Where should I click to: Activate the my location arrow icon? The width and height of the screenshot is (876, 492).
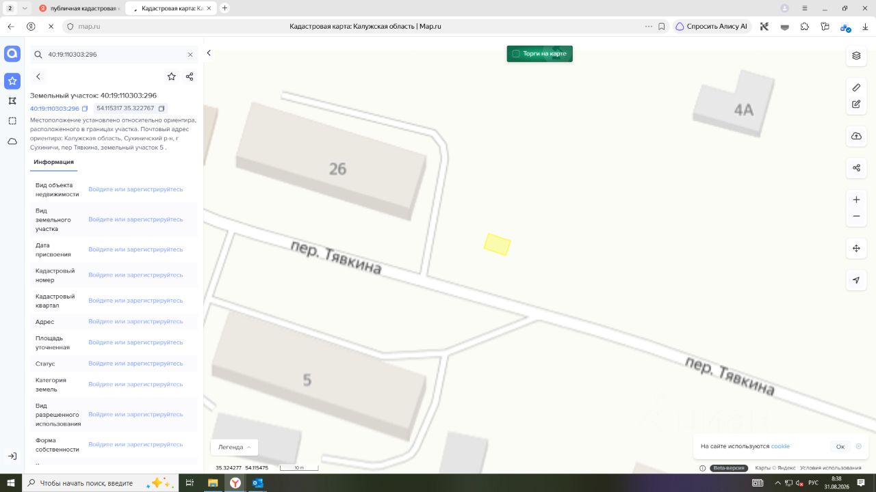pyautogui.click(x=856, y=280)
